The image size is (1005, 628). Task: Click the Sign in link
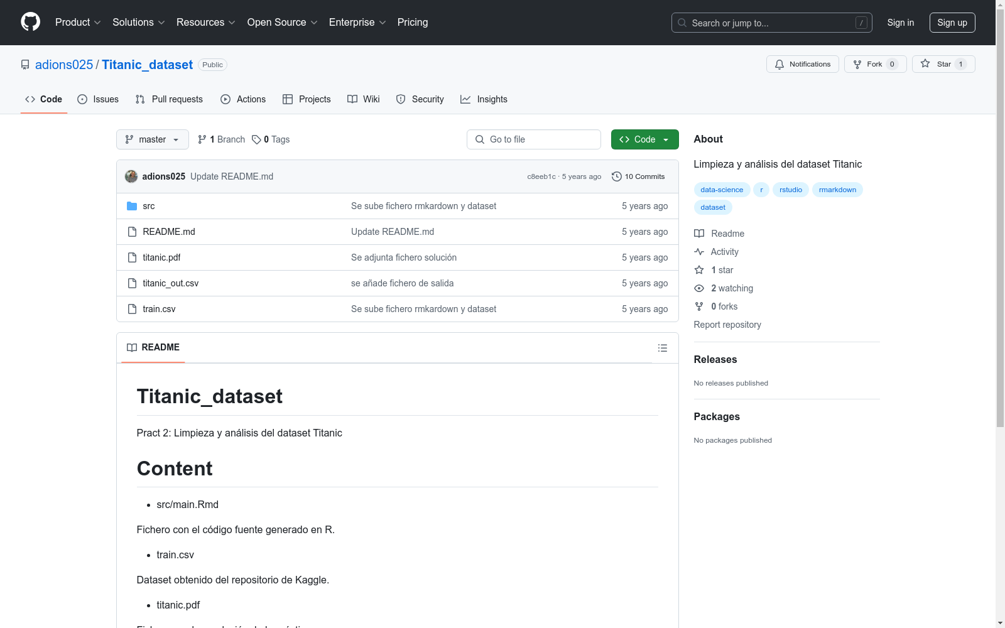coord(901,23)
